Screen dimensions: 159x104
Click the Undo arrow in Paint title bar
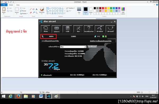pos(8,2)
